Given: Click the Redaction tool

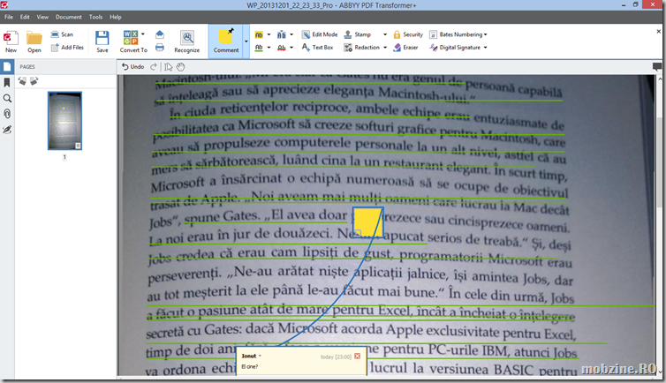Looking at the screenshot, I should [361, 48].
